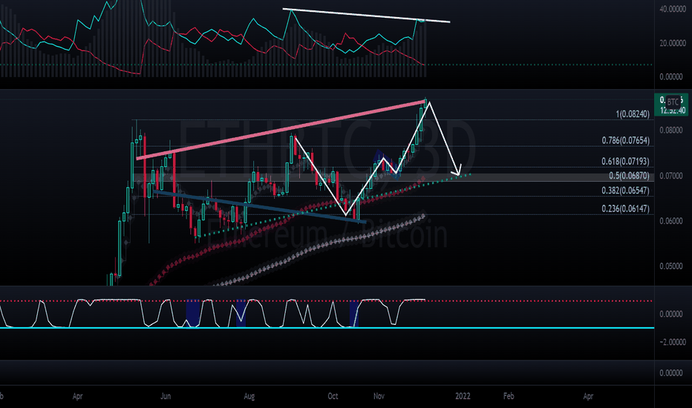Click the Apr label following Feb
The width and height of the screenshot is (692, 408).
(x=588, y=396)
